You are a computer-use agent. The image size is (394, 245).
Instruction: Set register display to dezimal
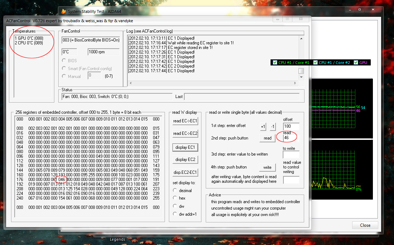coord(175,190)
